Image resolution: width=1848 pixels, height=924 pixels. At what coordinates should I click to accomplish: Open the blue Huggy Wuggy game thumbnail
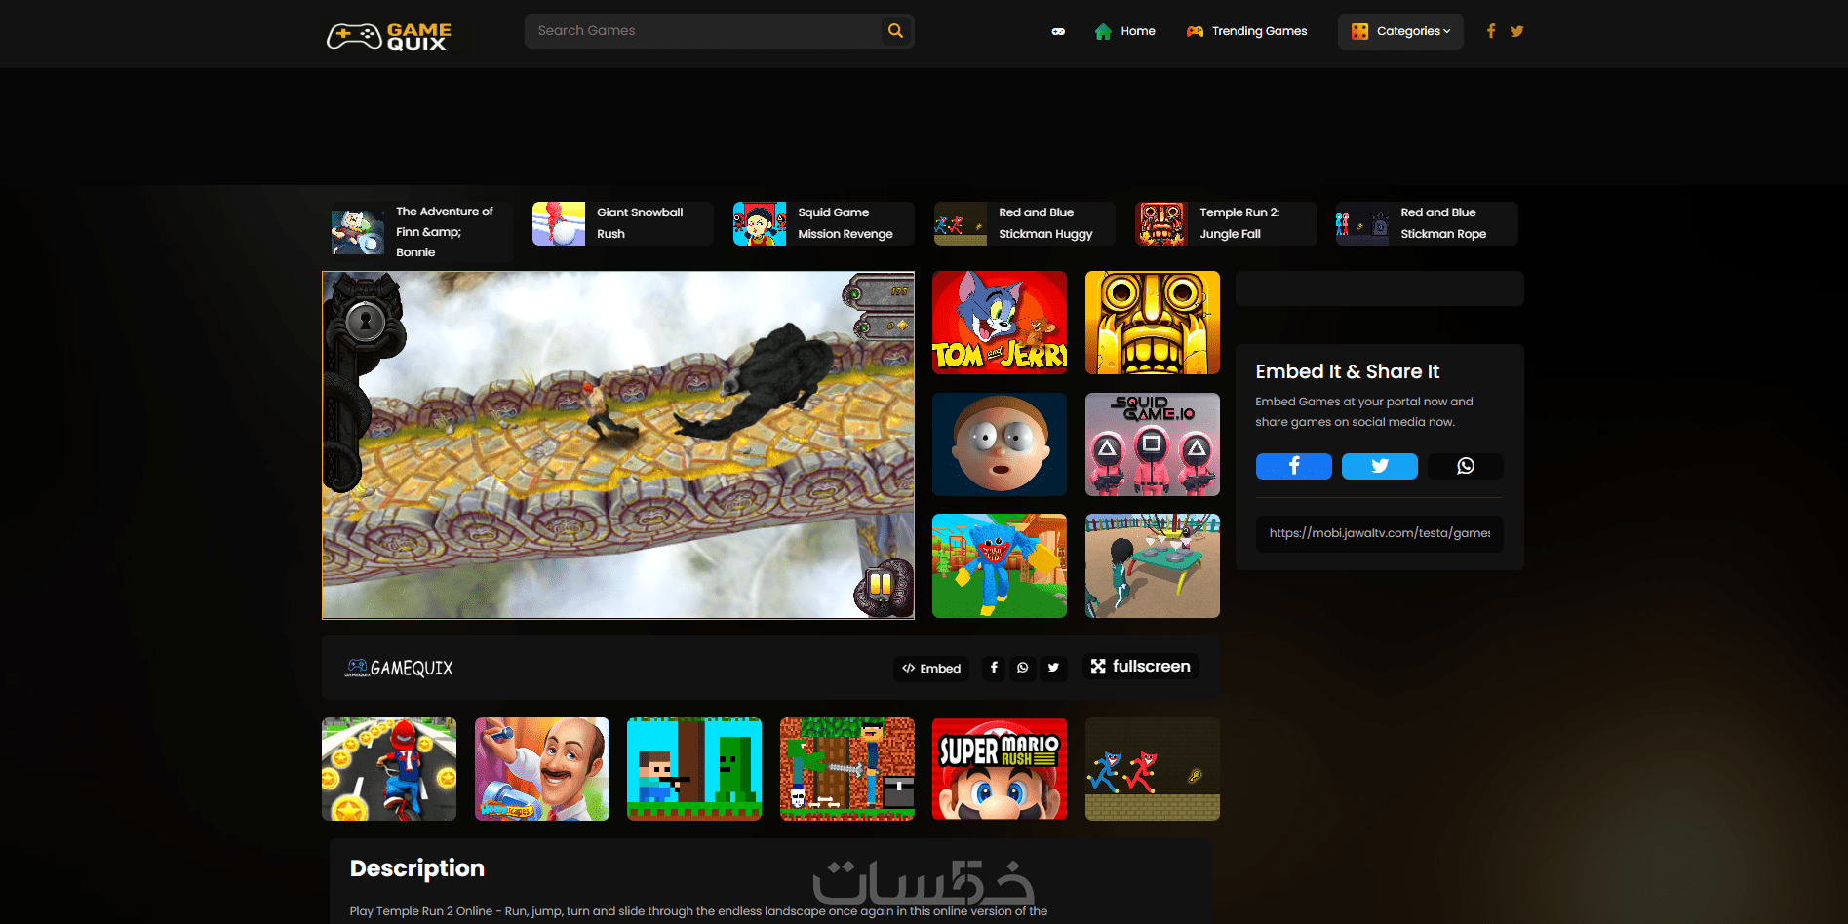click(x=1000, y=566)
